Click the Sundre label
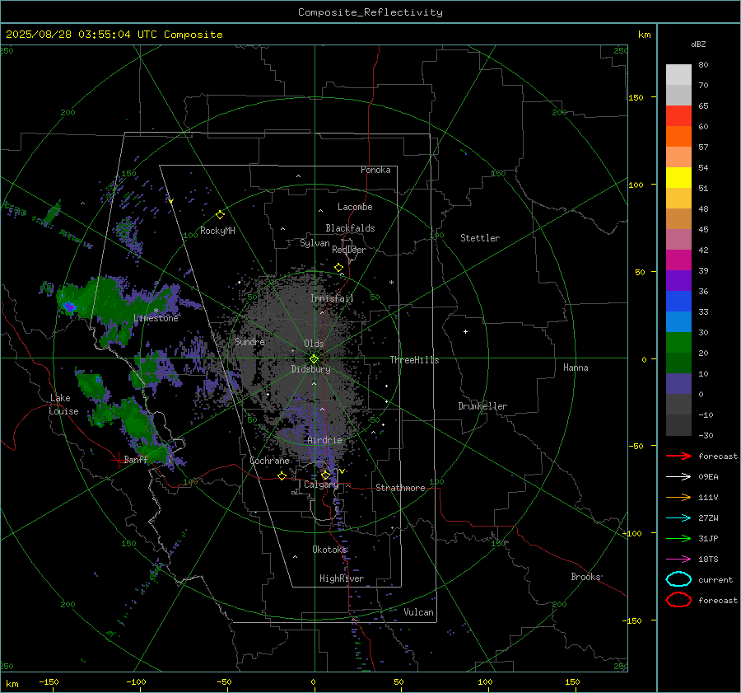This screenshot has width=741, height=693. [249, 341]
